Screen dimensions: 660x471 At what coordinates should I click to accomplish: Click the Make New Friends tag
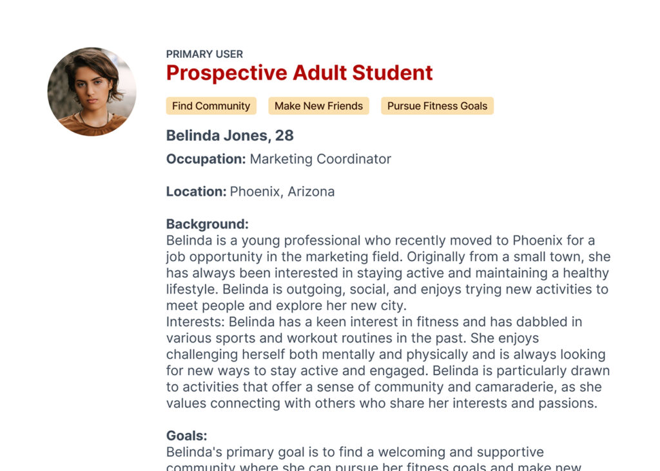click(x=318, y=106)
